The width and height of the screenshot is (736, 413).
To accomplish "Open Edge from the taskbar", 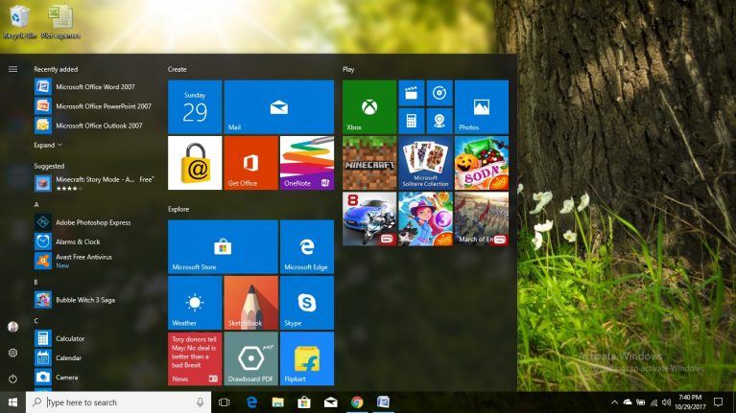I will [251, 402].
